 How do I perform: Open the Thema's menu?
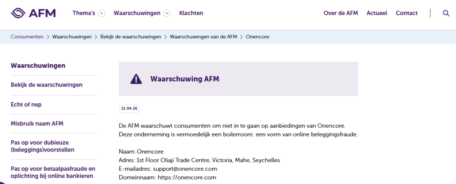pyautogui.click(x=84, y=13)
